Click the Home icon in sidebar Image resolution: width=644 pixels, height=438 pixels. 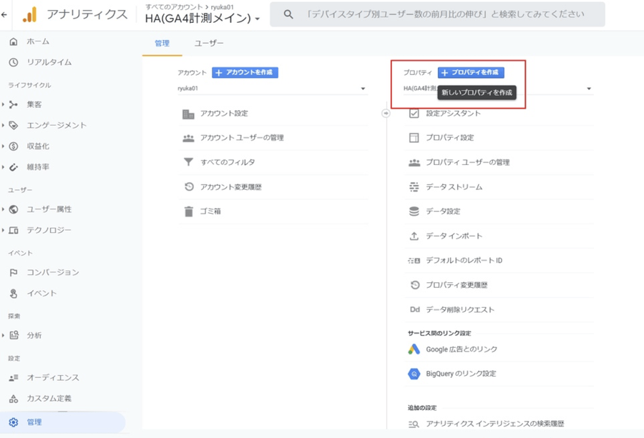(x=14, y=41)
